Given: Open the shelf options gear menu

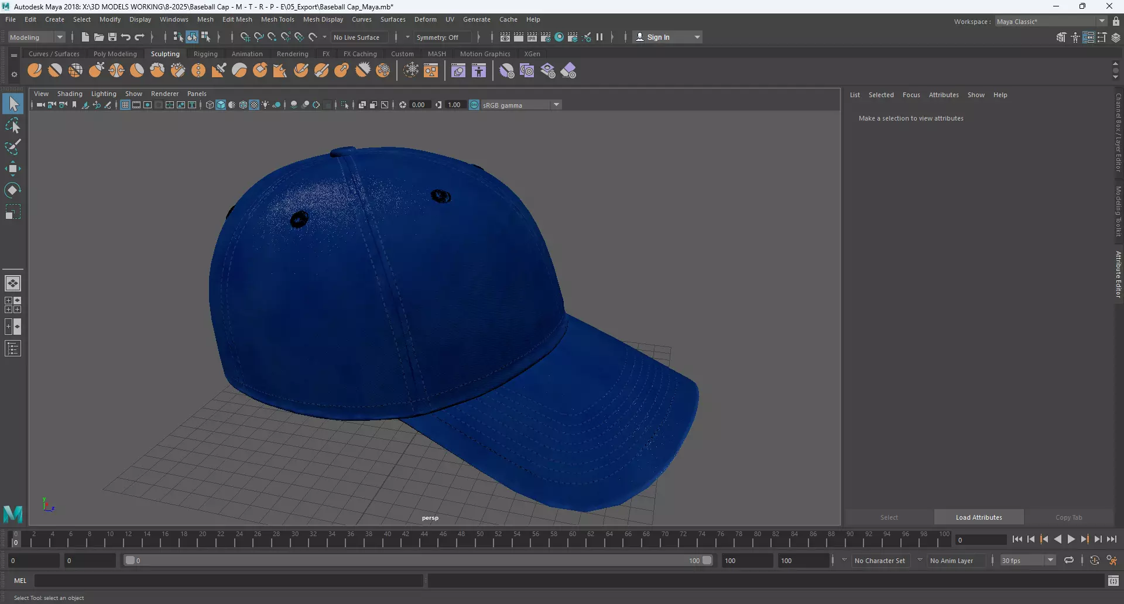Looking at the screenshot, I should pyautogui.click(x=13, y=74).
